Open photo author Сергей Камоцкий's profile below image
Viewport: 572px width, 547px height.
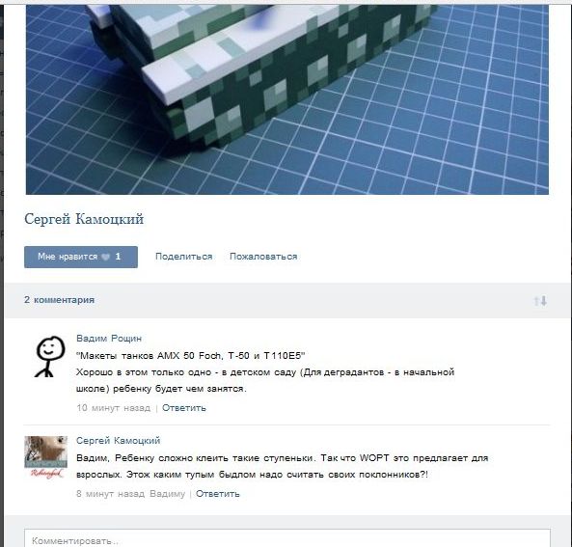click(84, 219)
